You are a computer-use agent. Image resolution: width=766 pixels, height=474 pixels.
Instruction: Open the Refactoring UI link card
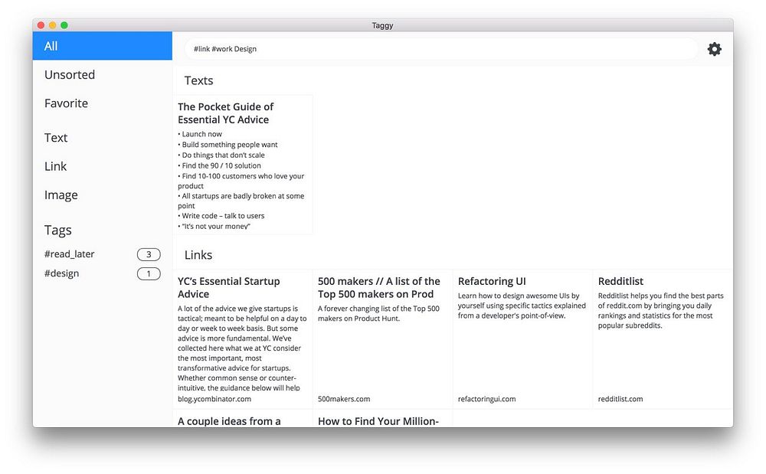tap(522, 339)
